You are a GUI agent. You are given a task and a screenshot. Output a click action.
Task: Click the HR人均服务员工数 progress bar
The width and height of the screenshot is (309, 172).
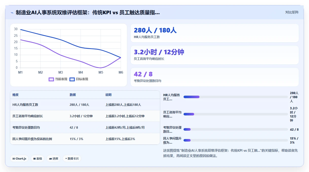pos(236,97)
